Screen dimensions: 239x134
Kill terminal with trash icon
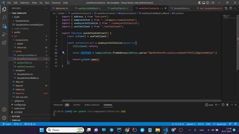point(227,105)
